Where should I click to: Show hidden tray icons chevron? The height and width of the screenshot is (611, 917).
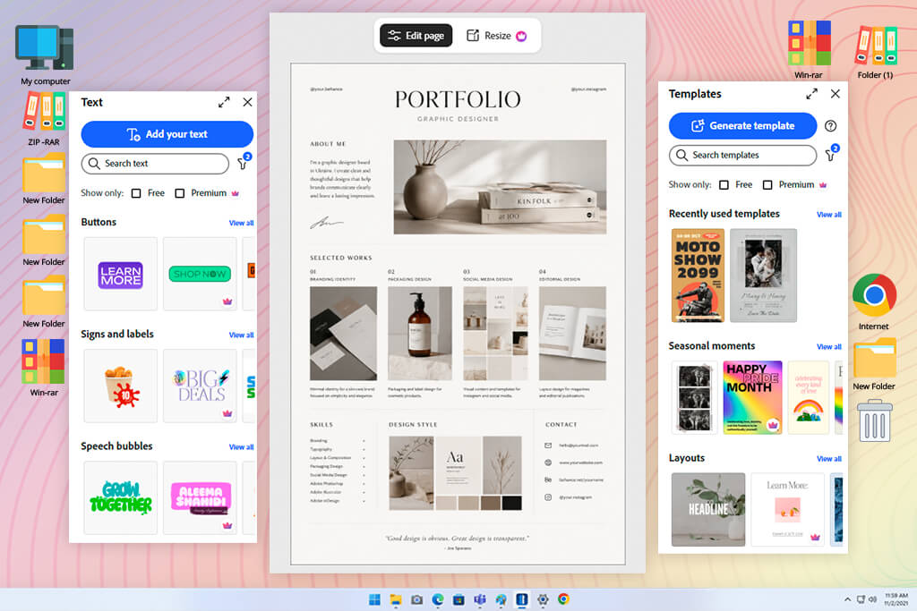(x=847, y=599)
